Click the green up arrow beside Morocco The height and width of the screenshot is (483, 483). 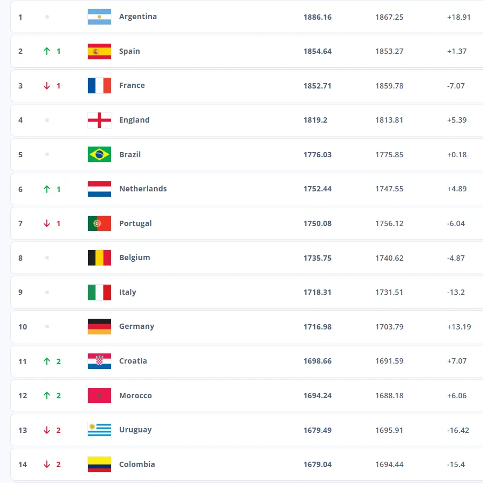click(47, 396)
